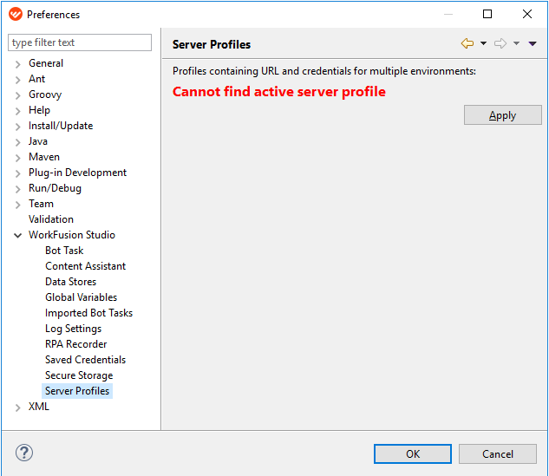Screen dimensions: 549x476
Task: Open Content Assistant preferences page
Action: coord(86,266)
